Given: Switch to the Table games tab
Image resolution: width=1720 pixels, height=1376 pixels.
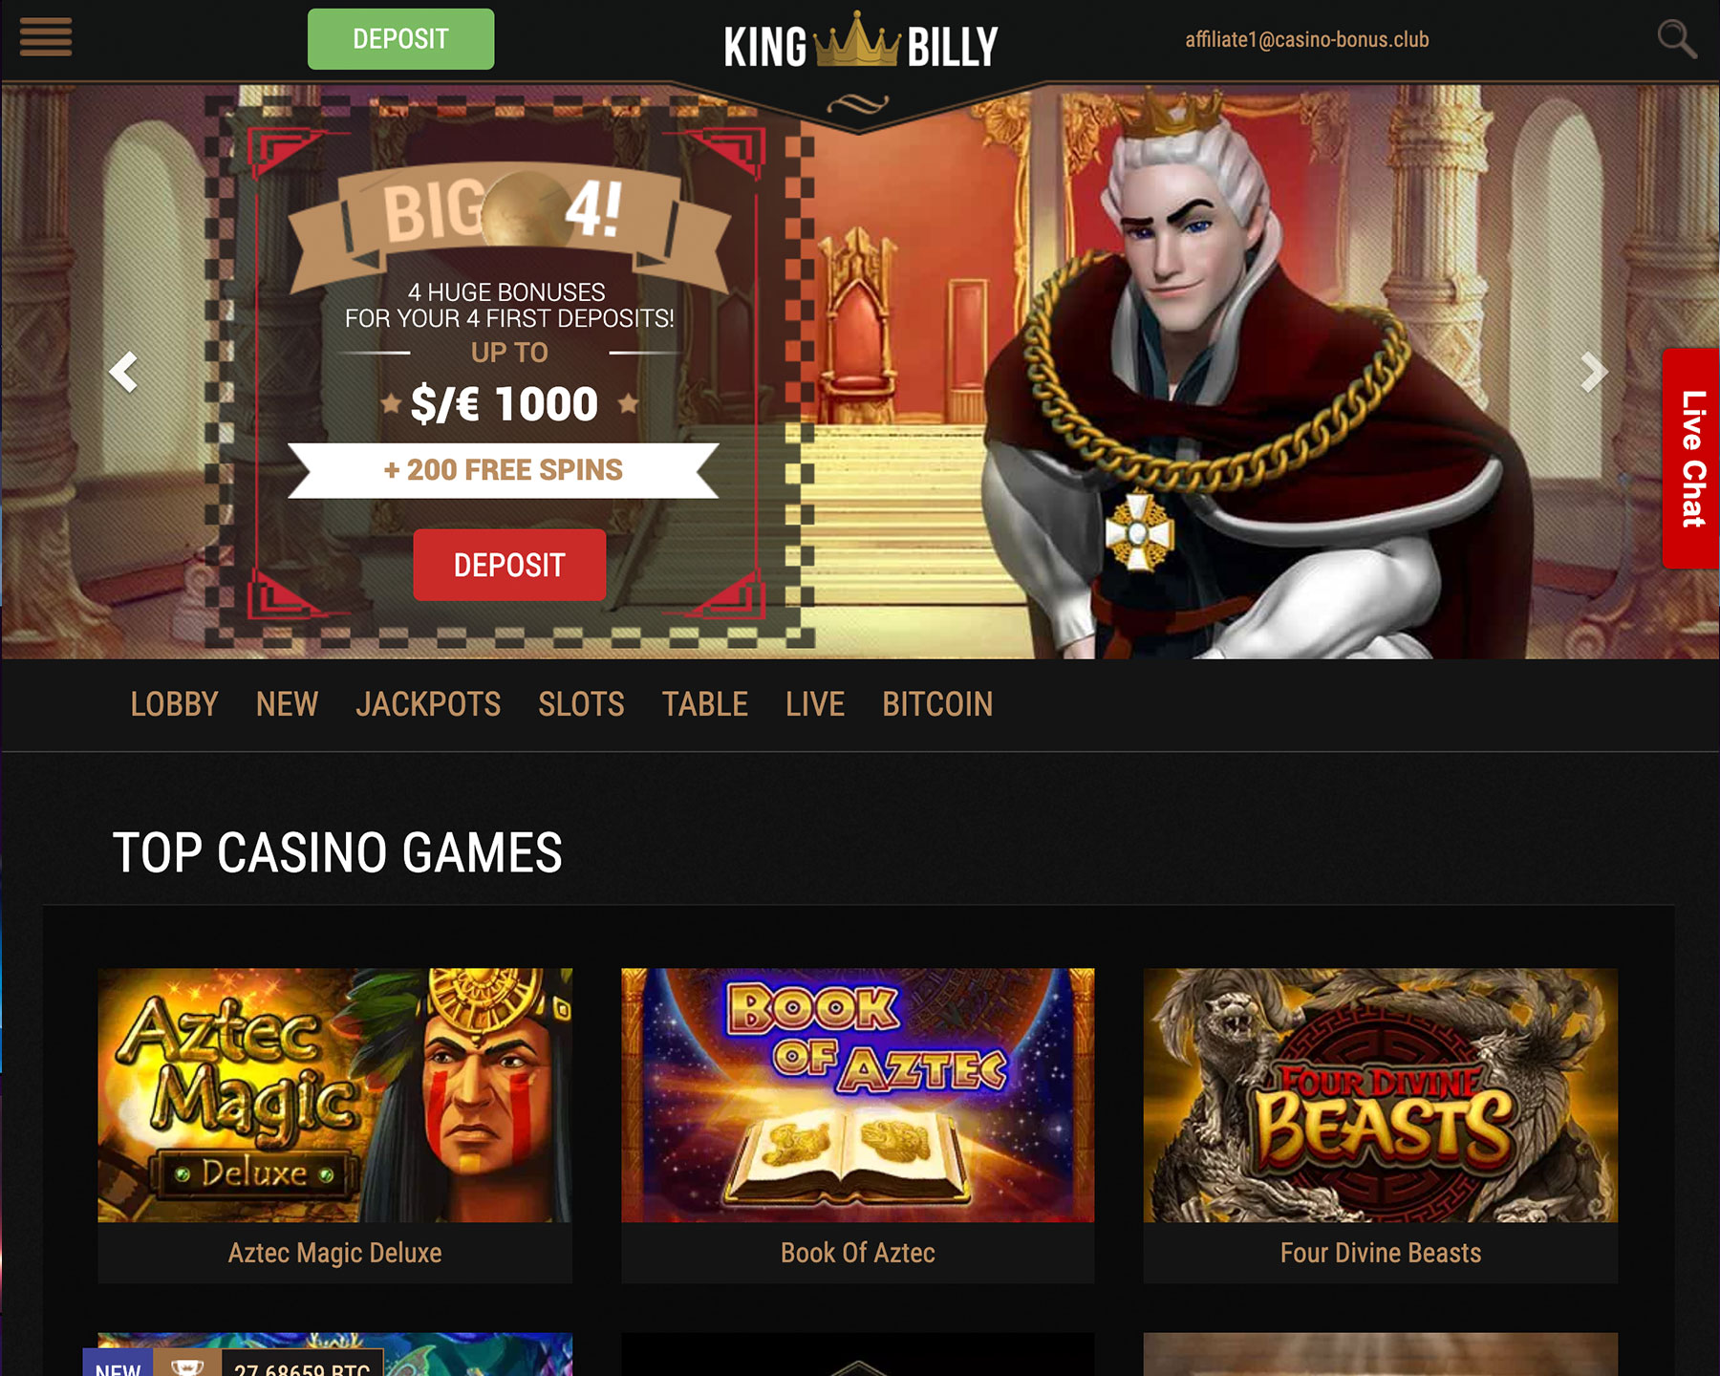Looking at the screenshot, I should pyautogui.click(x=705, y=704).
